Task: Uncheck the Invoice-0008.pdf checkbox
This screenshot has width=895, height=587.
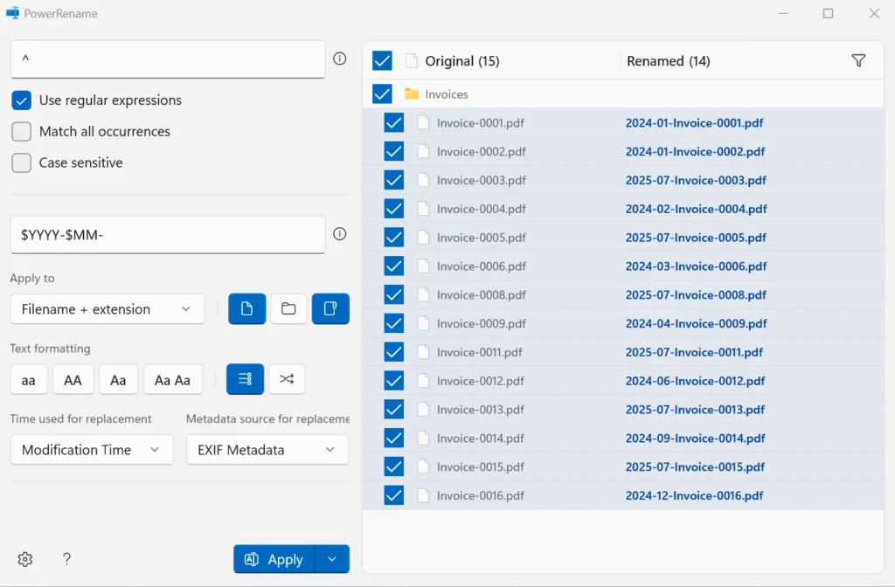Action: click(x=394, y=294)
